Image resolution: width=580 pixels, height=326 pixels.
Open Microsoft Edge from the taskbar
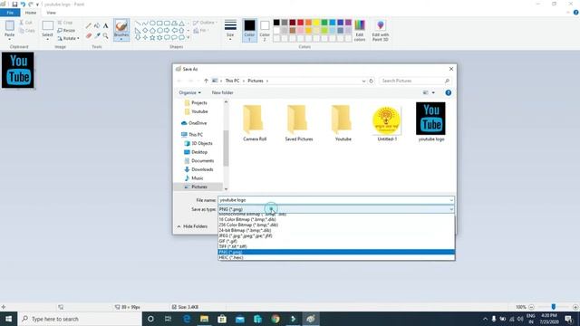pos(187,319)
